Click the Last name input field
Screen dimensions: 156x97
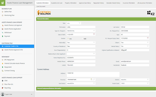tap(135, 27)
